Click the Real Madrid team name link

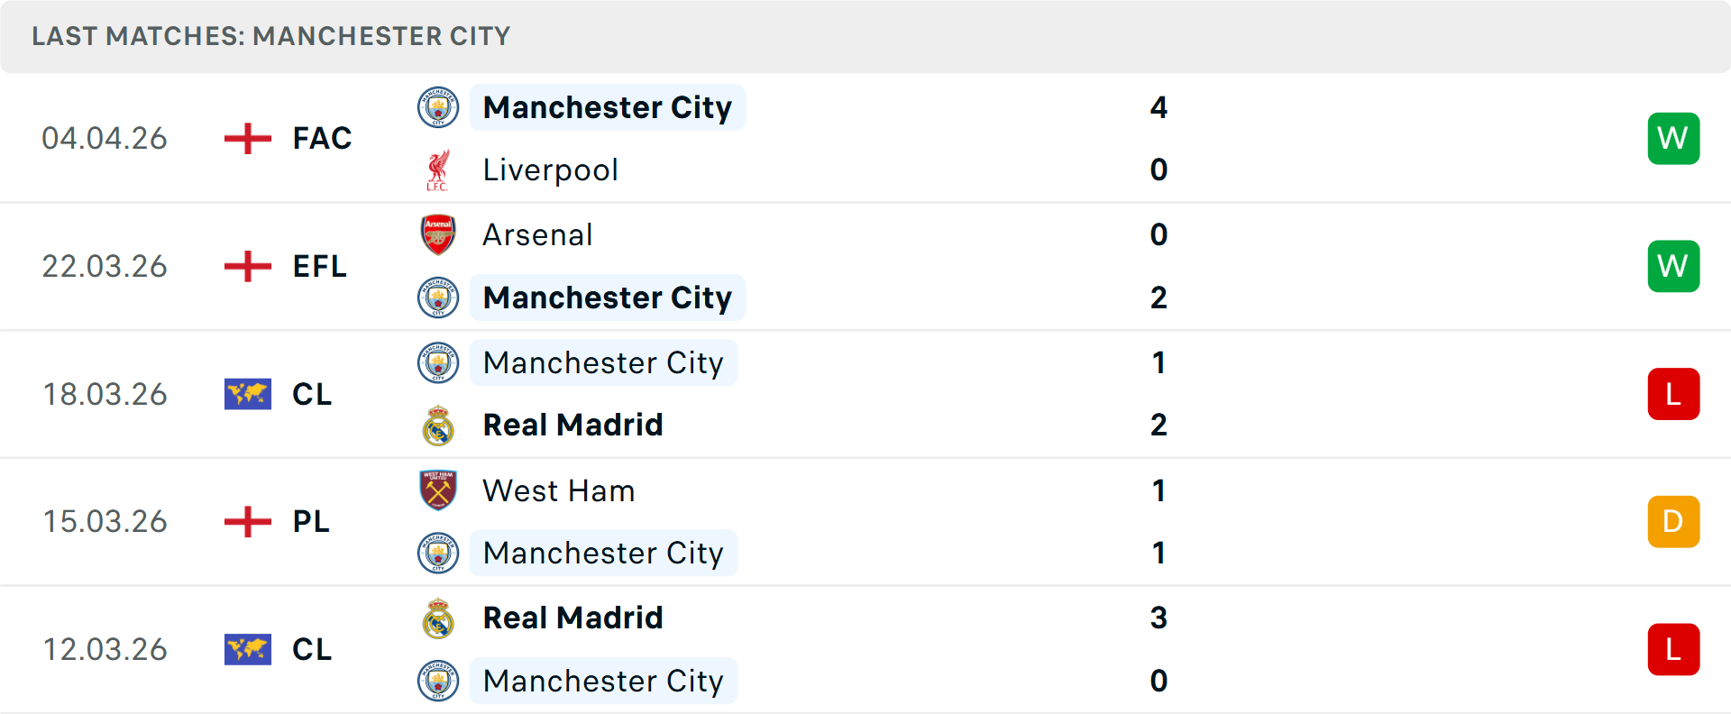[572, 424]
